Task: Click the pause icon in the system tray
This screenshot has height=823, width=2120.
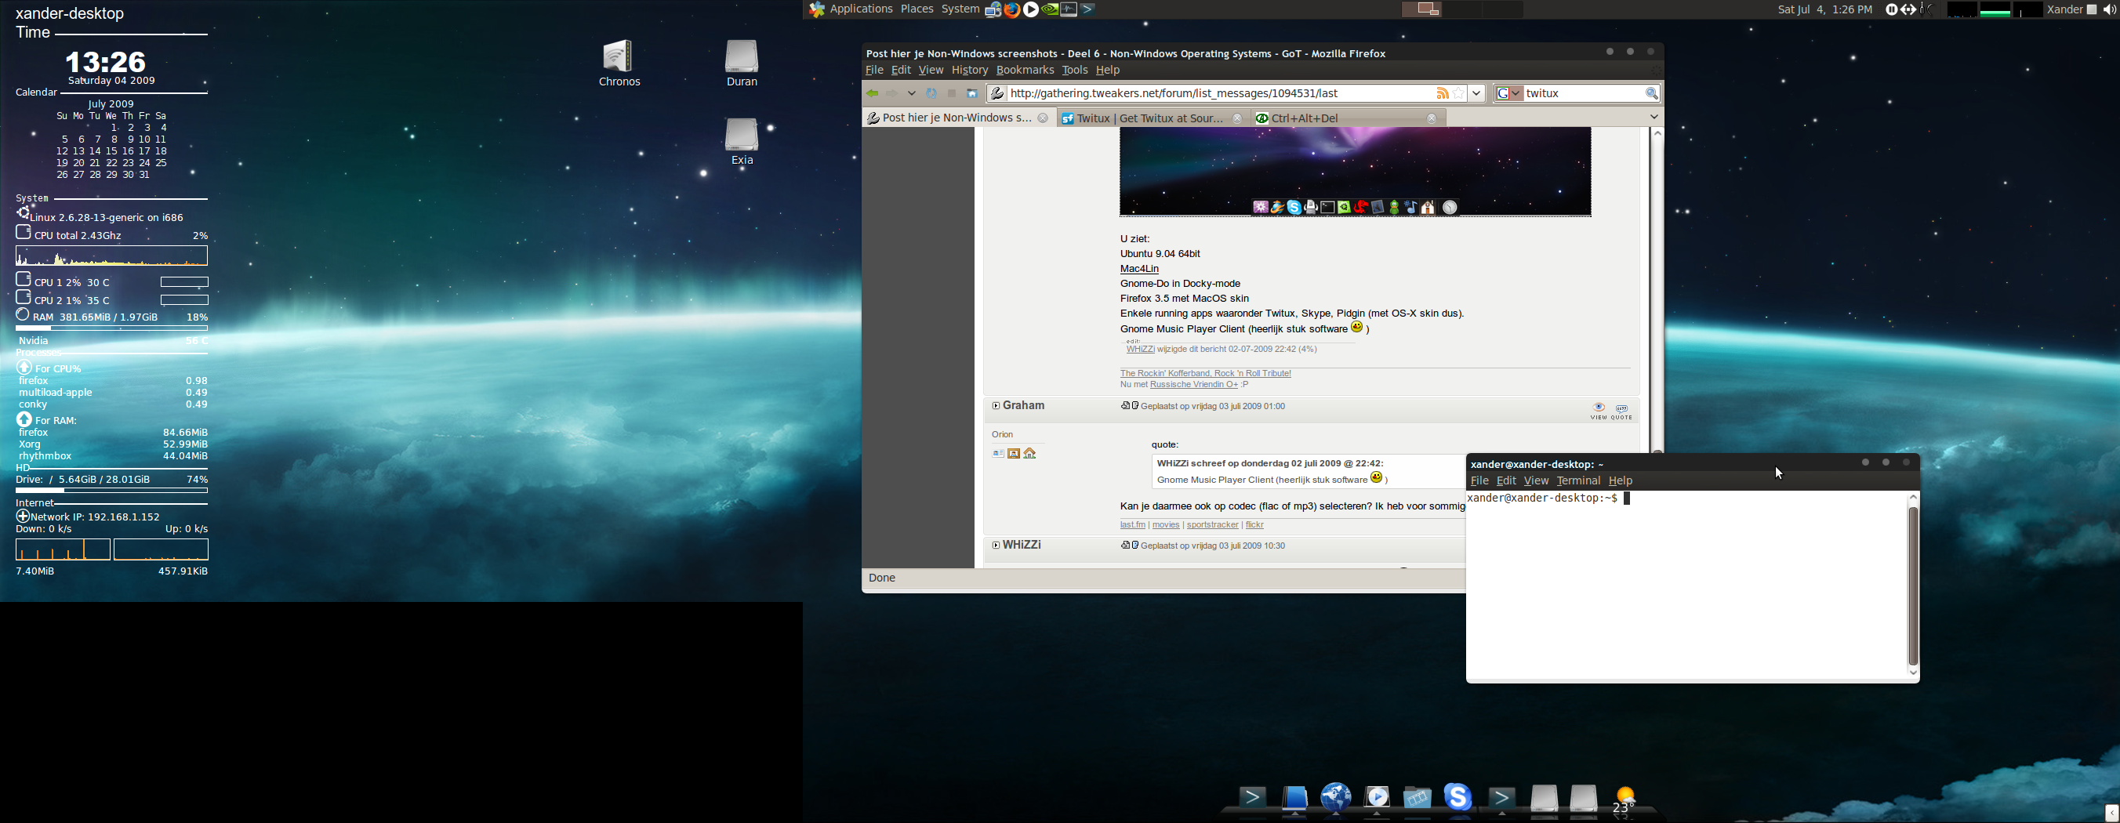Action: click(x=1891, y=10)
